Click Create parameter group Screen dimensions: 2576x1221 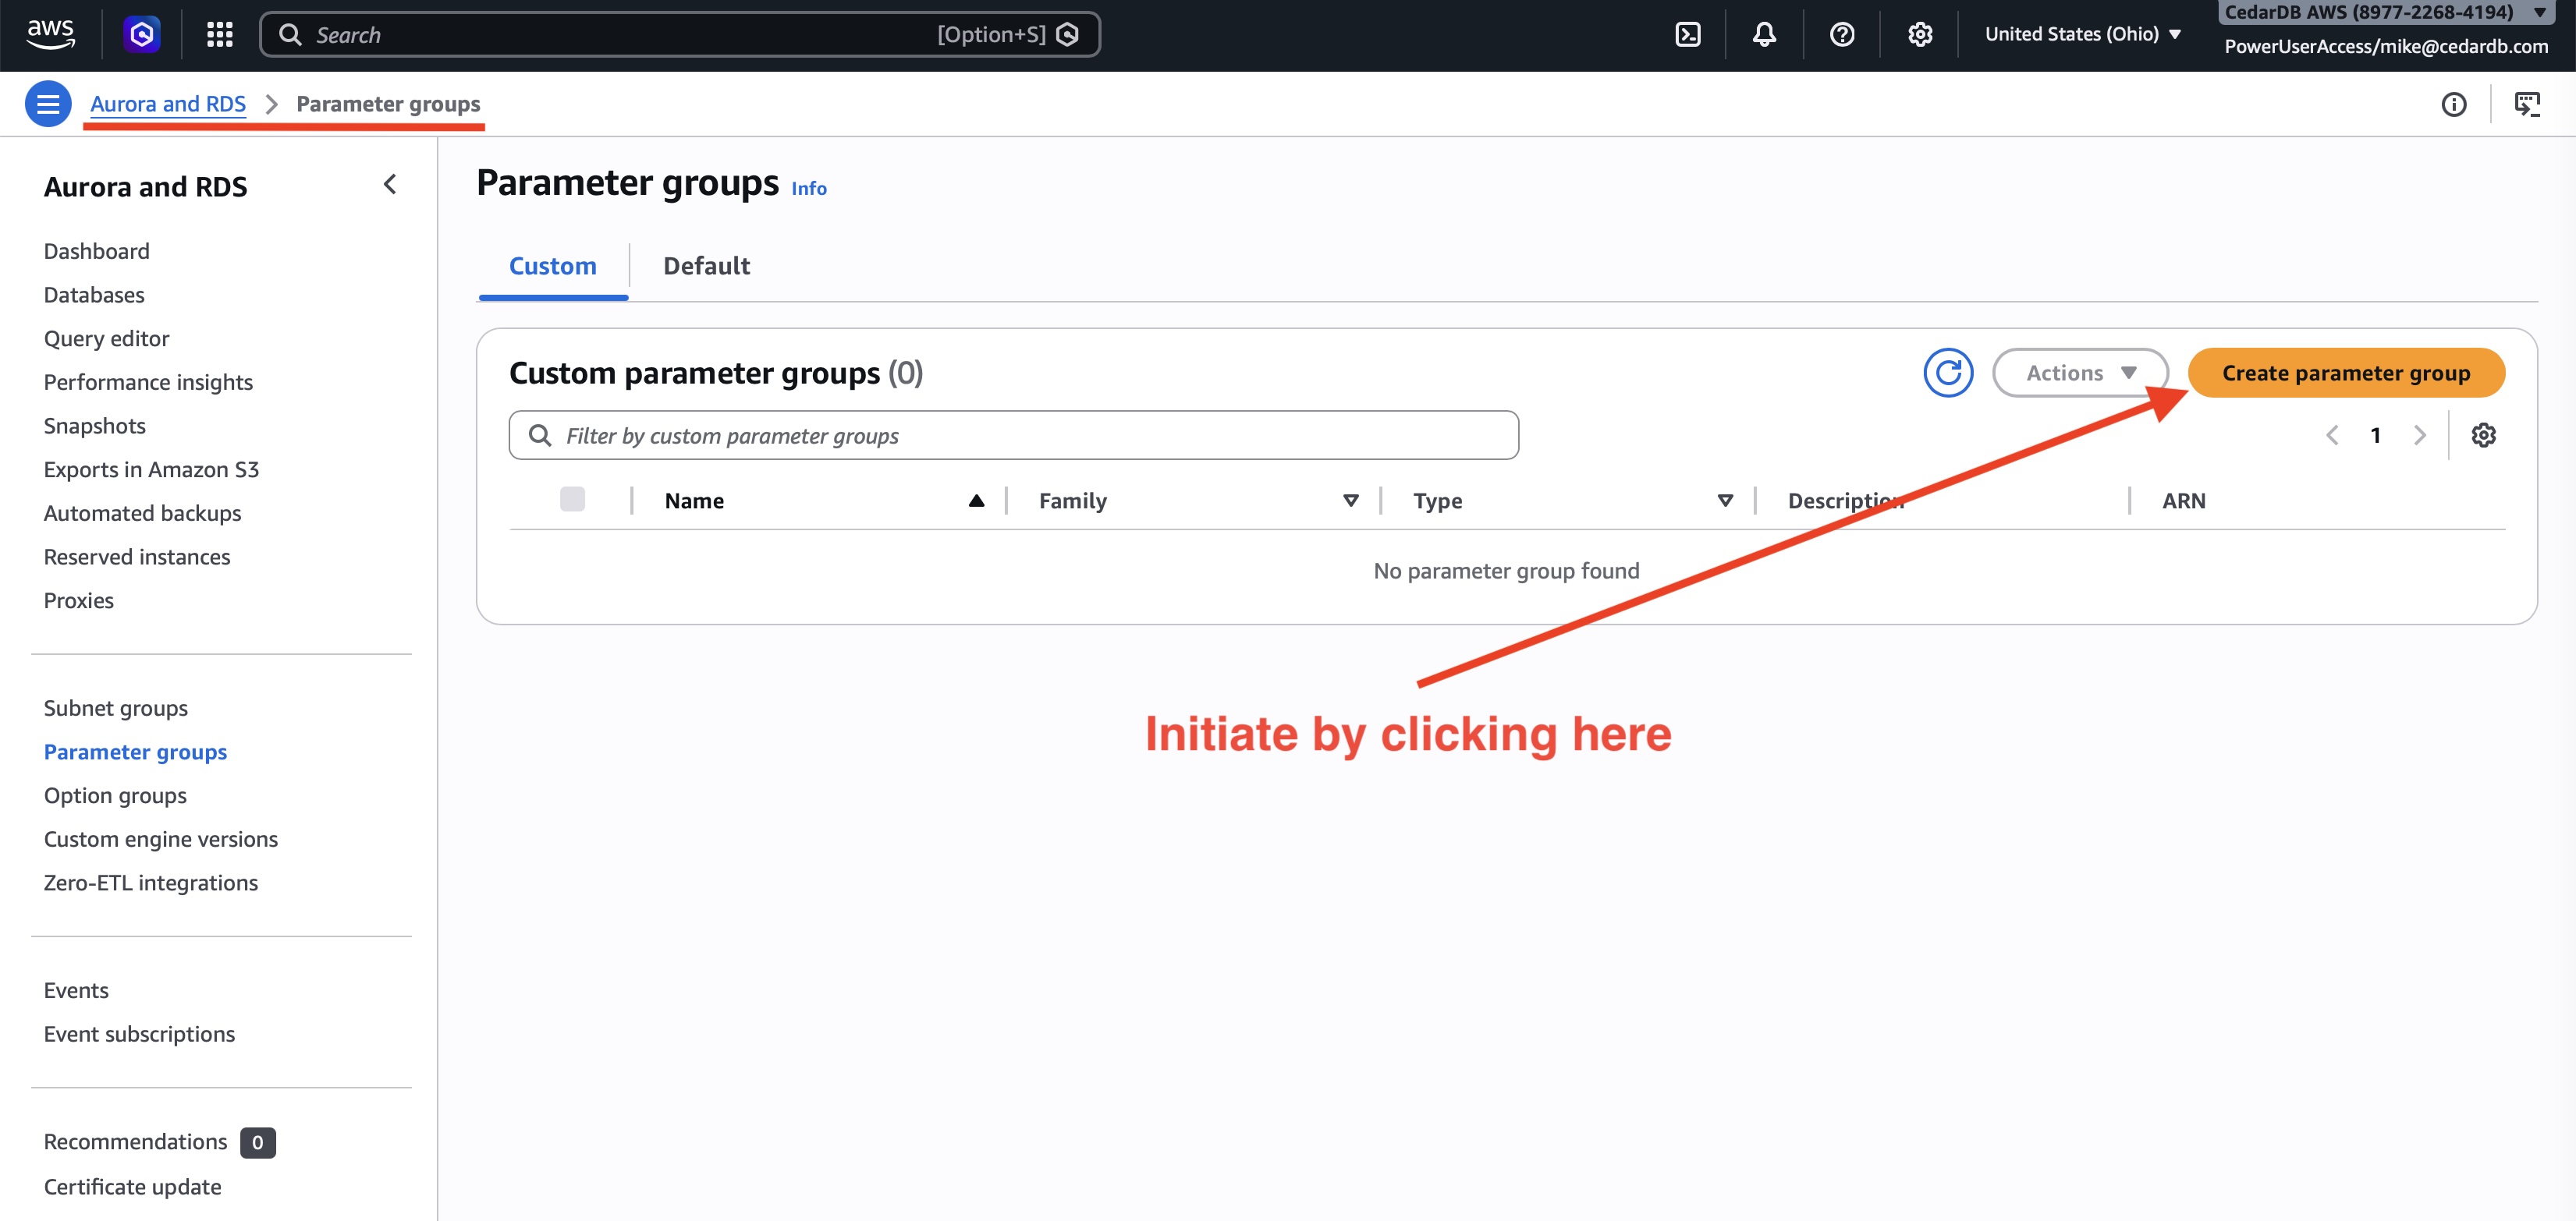point(2346,372)
